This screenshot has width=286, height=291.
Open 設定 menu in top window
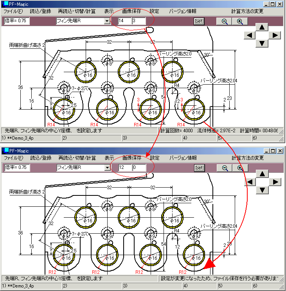[155, 11]
